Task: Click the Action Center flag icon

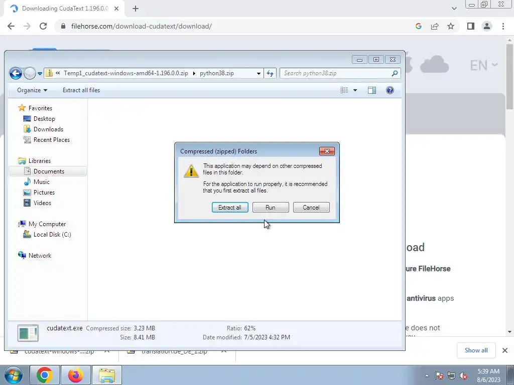Action: point(439,375)
